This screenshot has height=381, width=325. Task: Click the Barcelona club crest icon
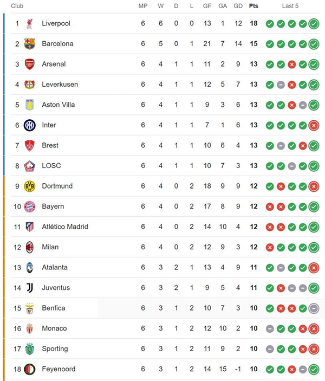(29, 44)
